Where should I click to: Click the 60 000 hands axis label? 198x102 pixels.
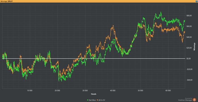pyautogui.click(x=168, y=90)
